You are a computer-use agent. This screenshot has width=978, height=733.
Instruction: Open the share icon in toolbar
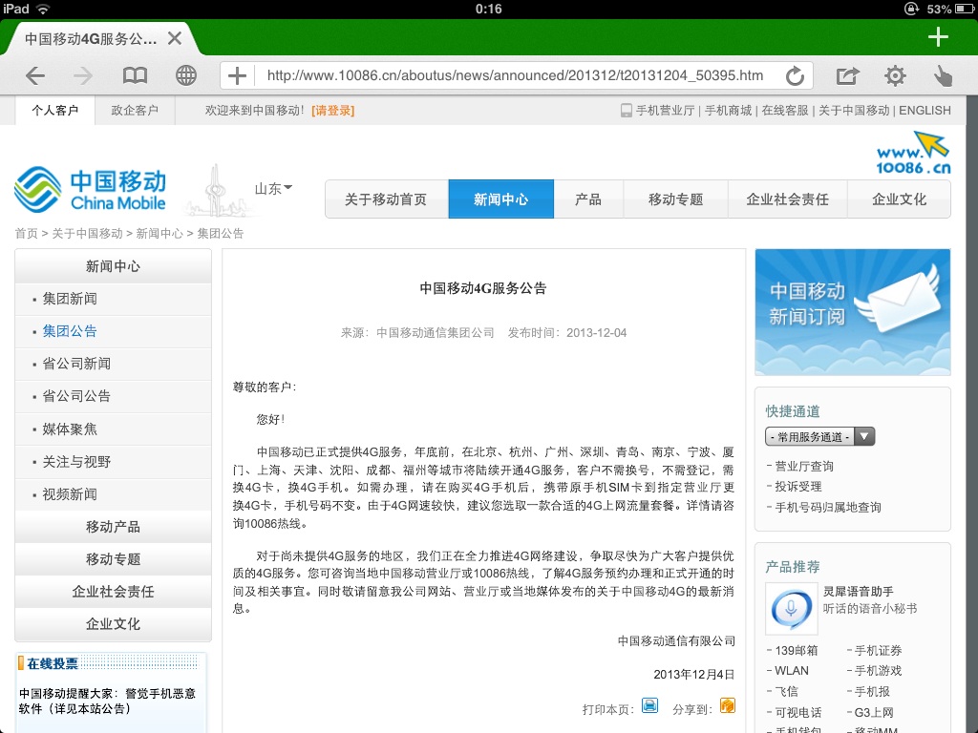pyautogui.click(x=847, y=76)
